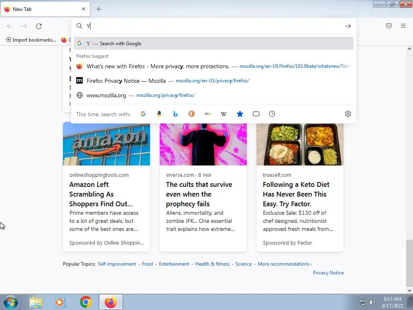Open Windows Media Player from taskbar
The height and width of the screenshot is (310, 413).
60,302
